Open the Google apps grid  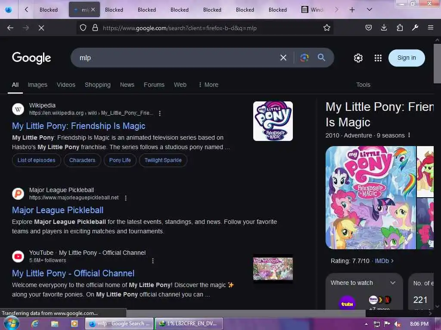pos(378,58)
